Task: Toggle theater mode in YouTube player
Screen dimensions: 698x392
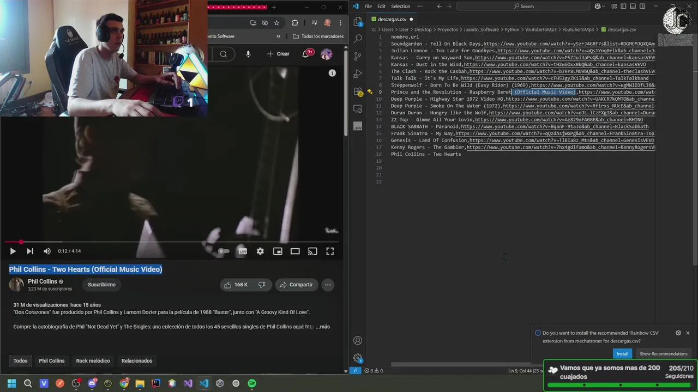Action: (295, 251)
